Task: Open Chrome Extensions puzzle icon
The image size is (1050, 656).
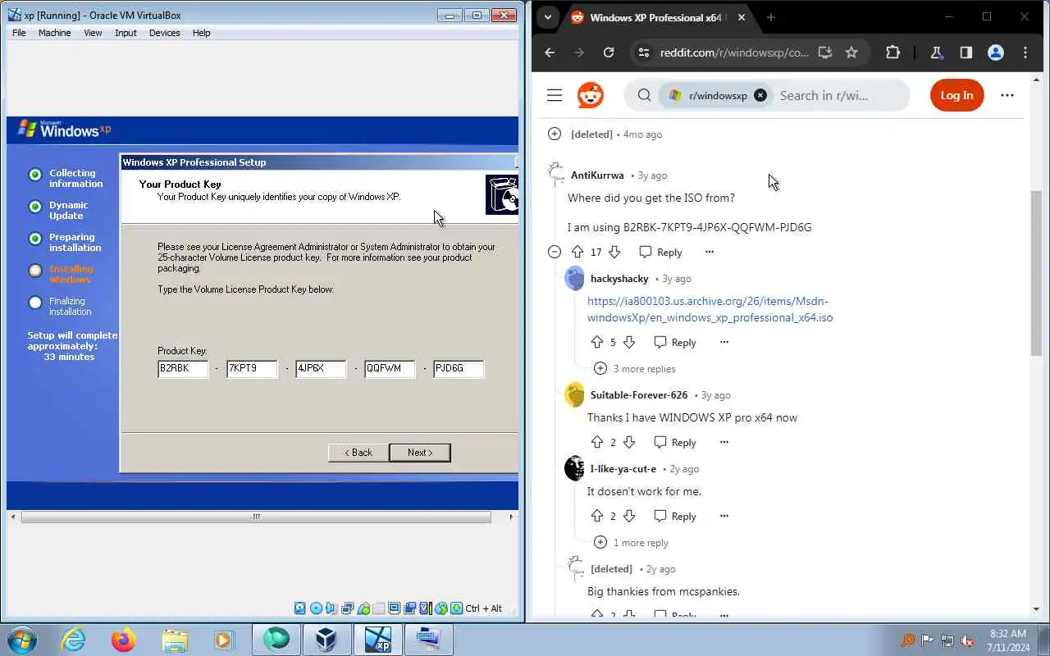Action: pyautogui.click(x=893, y=52)
